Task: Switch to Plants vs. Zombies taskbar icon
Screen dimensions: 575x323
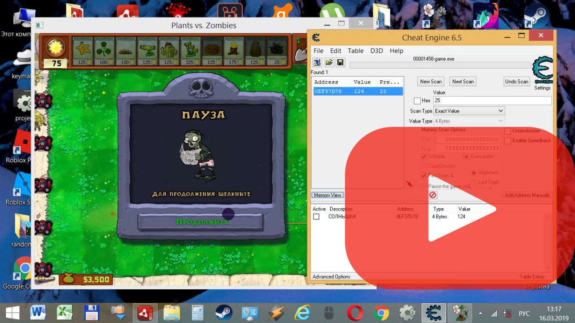Action: 460,312
